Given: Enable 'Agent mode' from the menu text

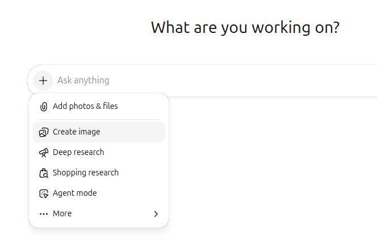Looking at the screenshot, I should (74, 193).
